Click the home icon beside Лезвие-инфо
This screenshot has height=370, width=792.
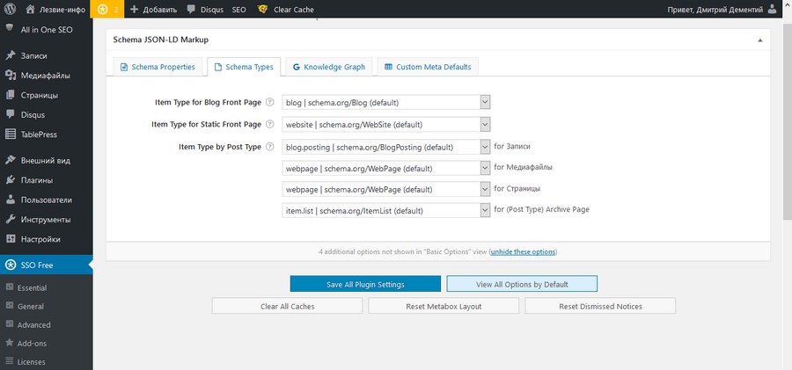pyautogui.click(x=30, y=9)
